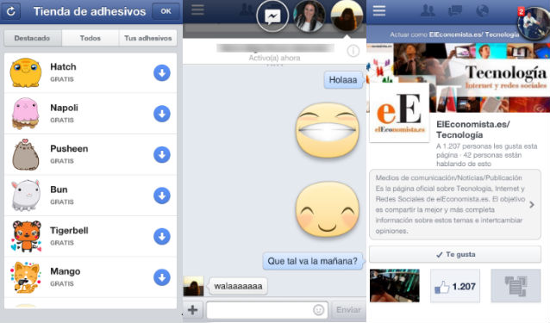Open the Tus adhesivos tab

148,38
